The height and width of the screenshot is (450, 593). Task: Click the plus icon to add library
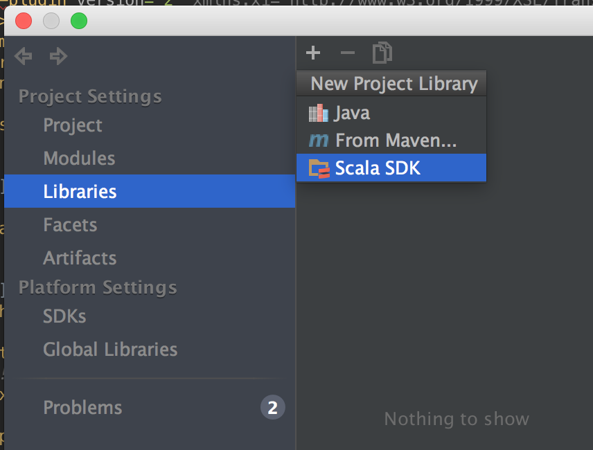pyautogui.click(x=313, y=53)
